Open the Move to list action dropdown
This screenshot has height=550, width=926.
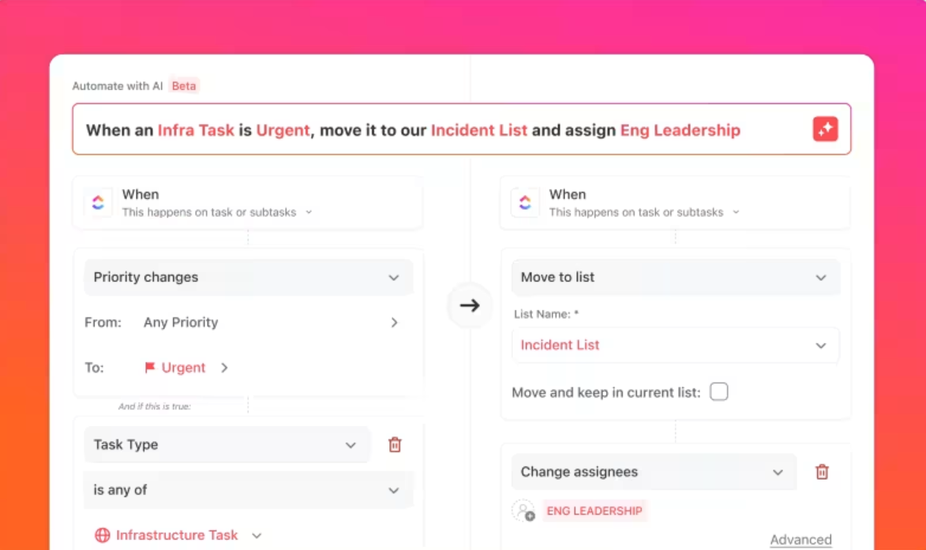pyautogui.click(x=675, y=277)
